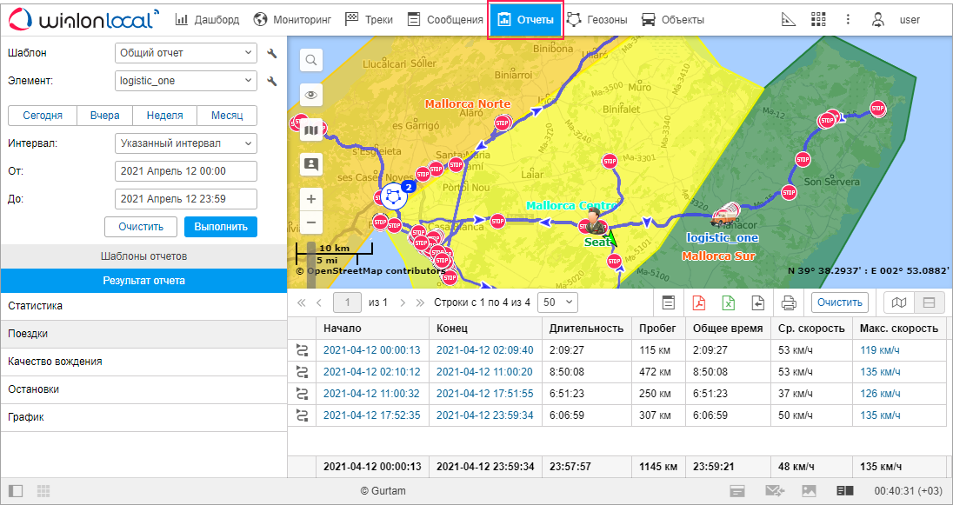Expand the Шаблон dropdown with Общий отчет
The height and width of the screenshot is (505, 953).
pyautogui.click(x=186, y=53)
